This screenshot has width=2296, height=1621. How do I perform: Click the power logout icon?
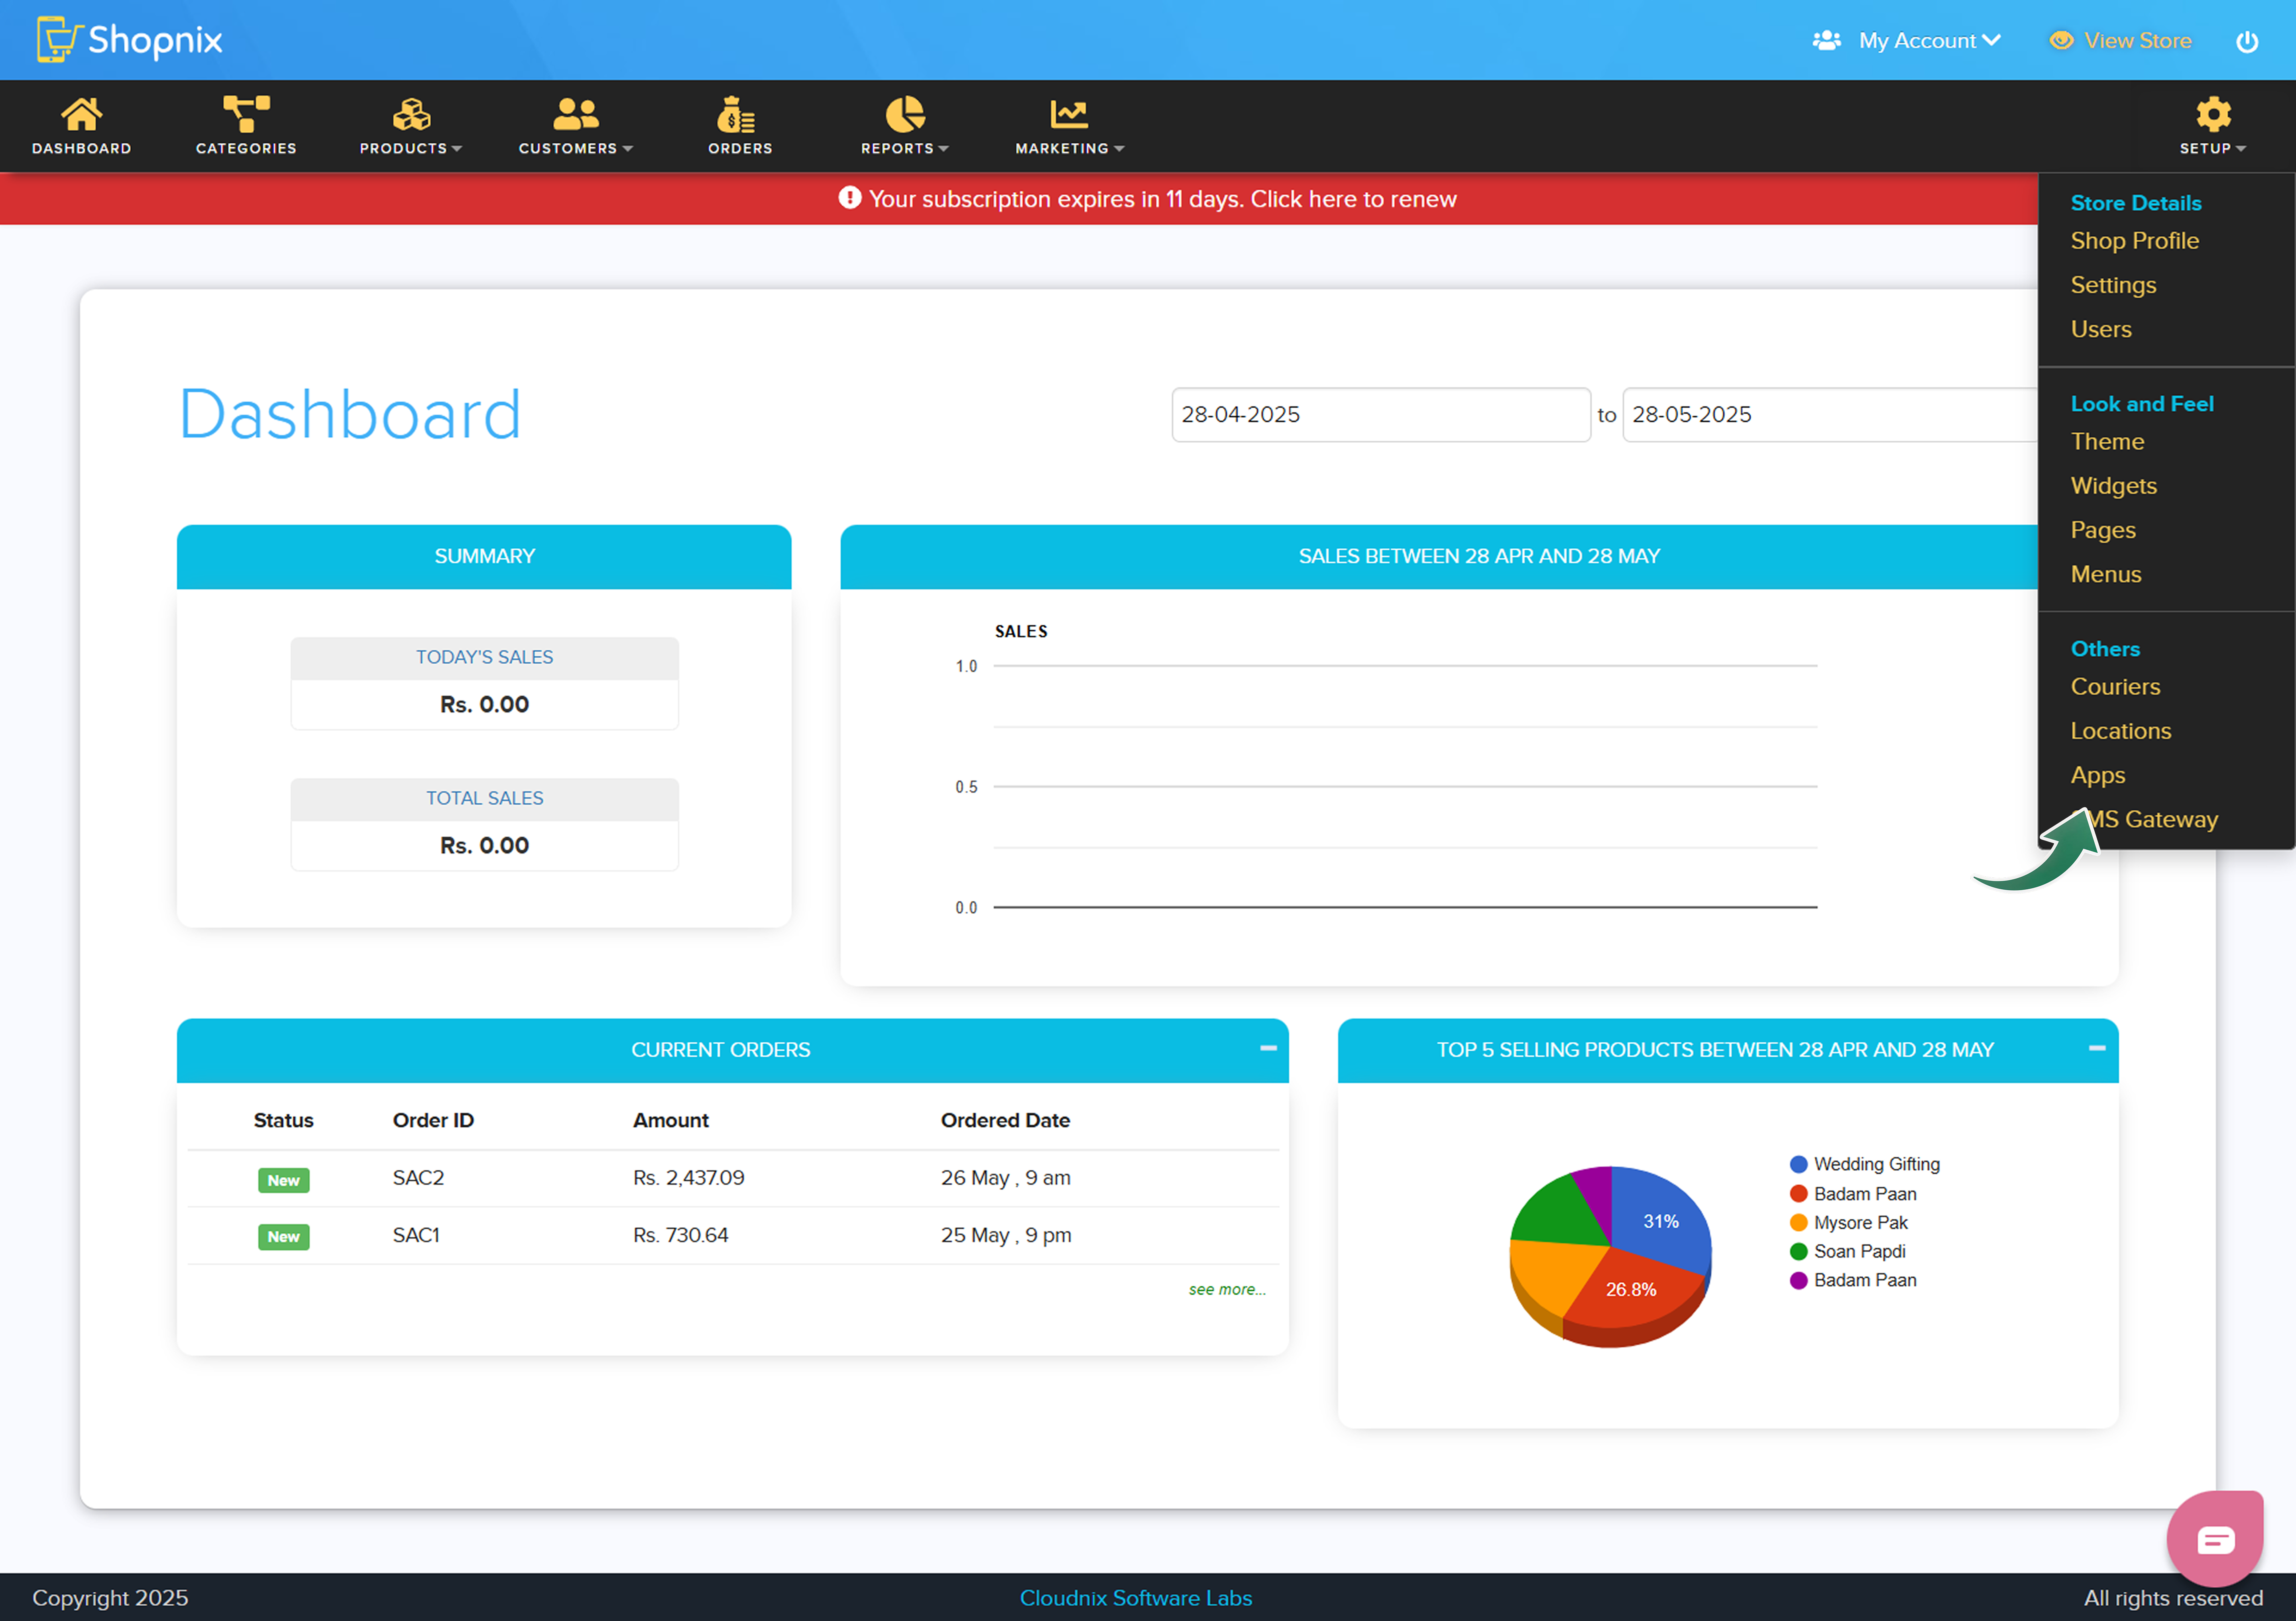point(2247,41)
